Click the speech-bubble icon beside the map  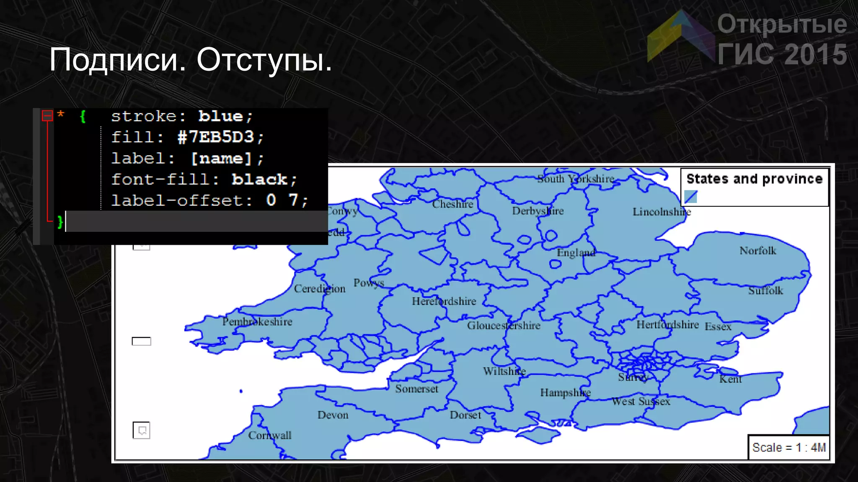click(x=142, y=430)
